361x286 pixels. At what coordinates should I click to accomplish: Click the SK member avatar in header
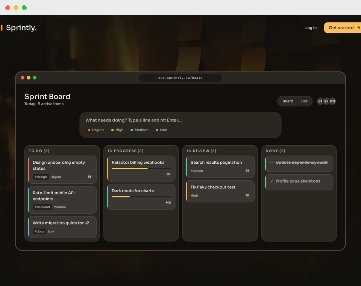[x=326, y=101]
